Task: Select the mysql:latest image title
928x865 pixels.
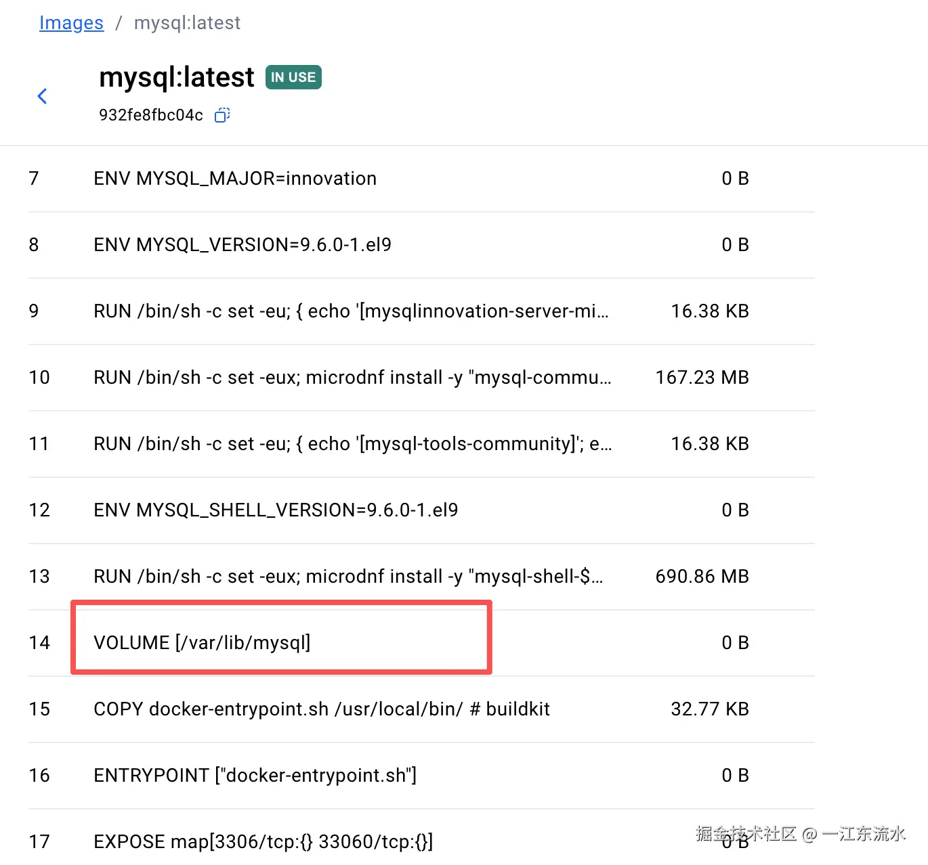Action: pyautogui.click(x=177, y=77)
